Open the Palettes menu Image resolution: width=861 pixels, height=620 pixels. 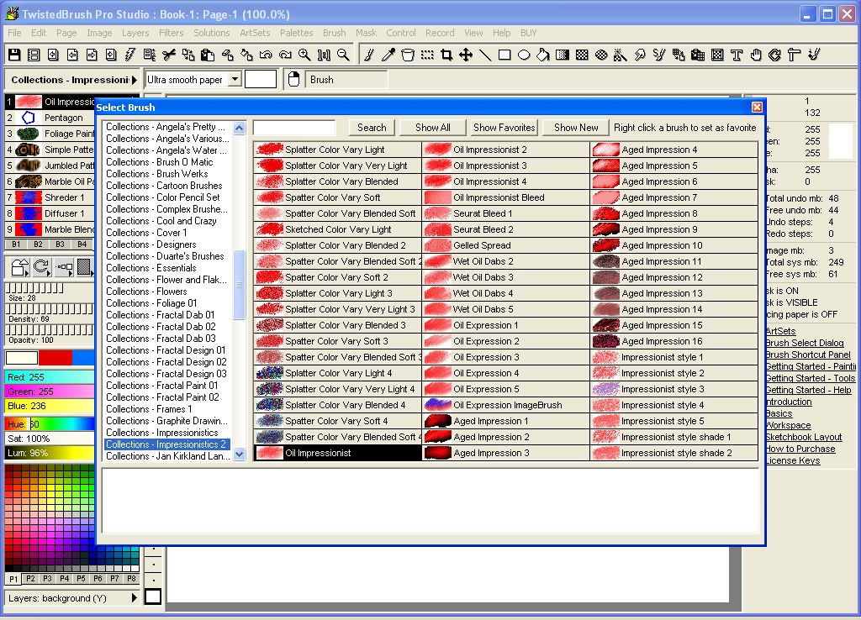pyautogui.click(x=297, y=33)
